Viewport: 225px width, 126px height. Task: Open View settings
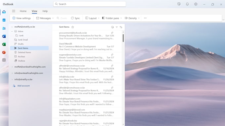pos(22,18)
